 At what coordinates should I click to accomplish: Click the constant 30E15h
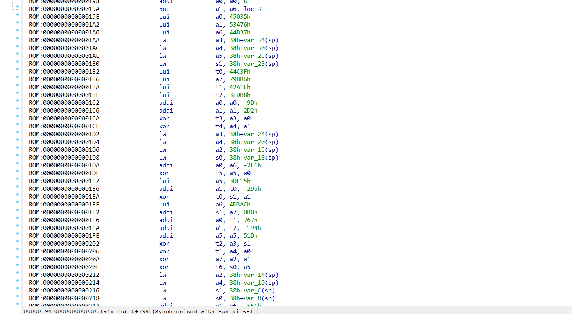point(240,181)
